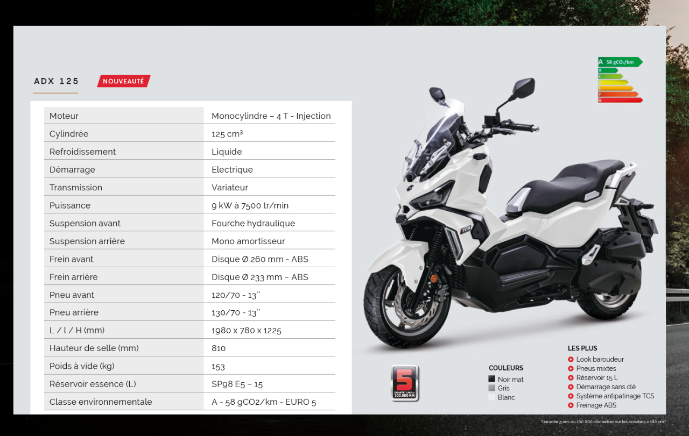Click the bullet icon beside Look baroudeur
The width and height of the screenshot is (689, 436).
571,359
